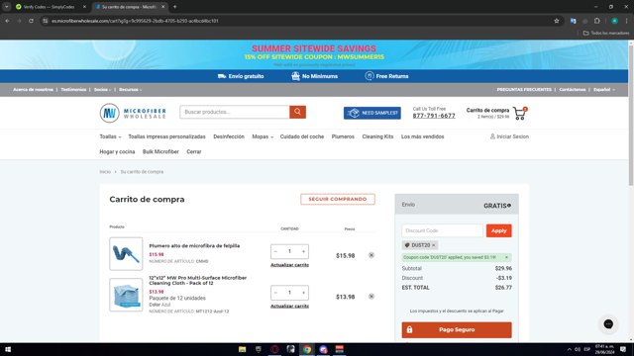Screen dimensions: 634x356
Task: Go back with browser back arrow
Action: [x=7, y=21]
